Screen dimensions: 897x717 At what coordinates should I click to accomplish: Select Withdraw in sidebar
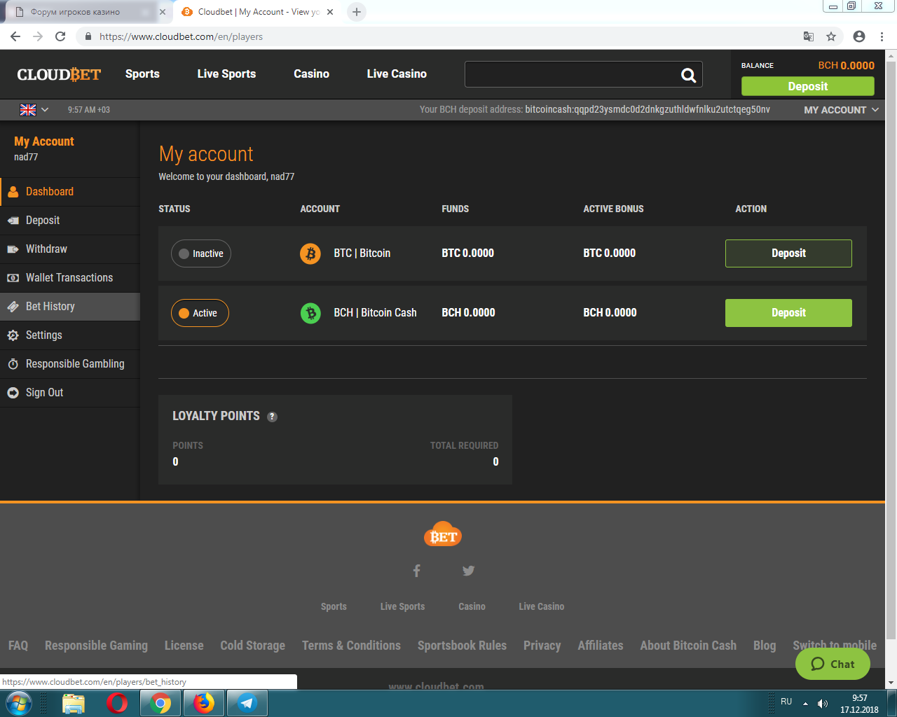pyautogui.click(x=70, y=249)
